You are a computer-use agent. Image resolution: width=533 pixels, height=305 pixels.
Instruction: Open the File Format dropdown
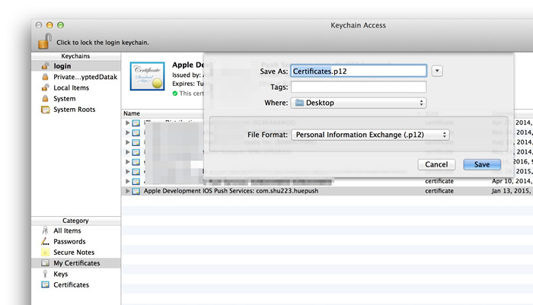coord(371,135)
